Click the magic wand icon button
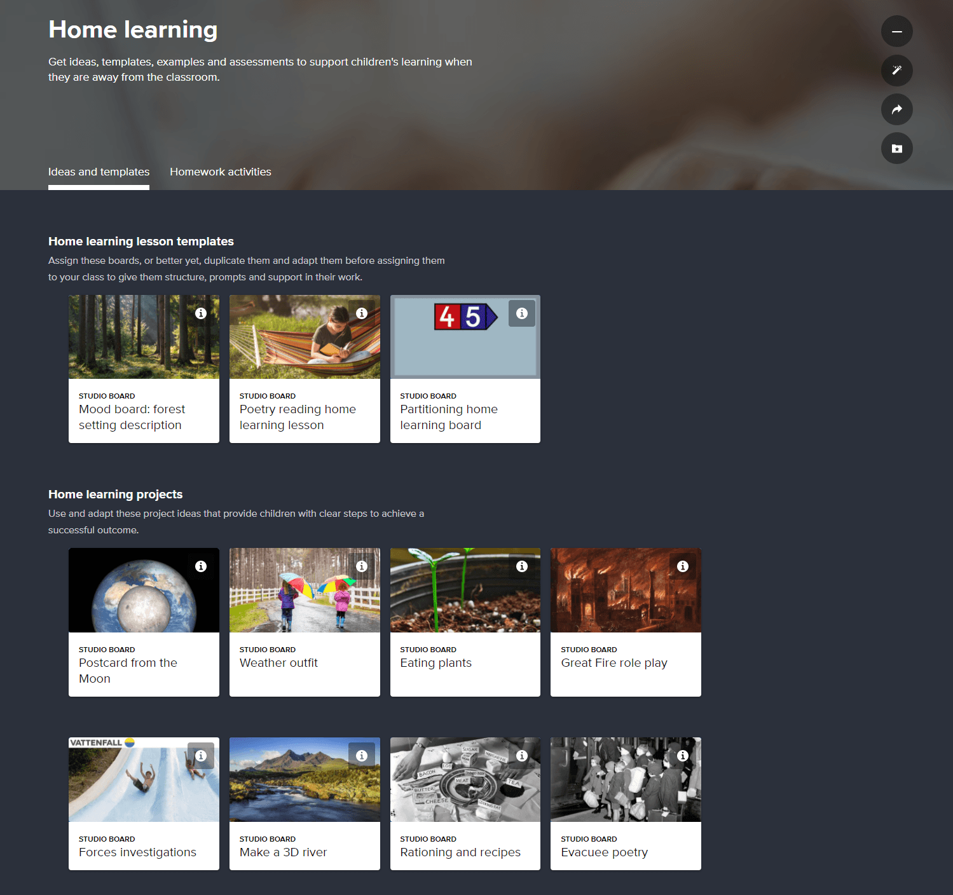The image size is (953, 895). [x=896, y=71]
